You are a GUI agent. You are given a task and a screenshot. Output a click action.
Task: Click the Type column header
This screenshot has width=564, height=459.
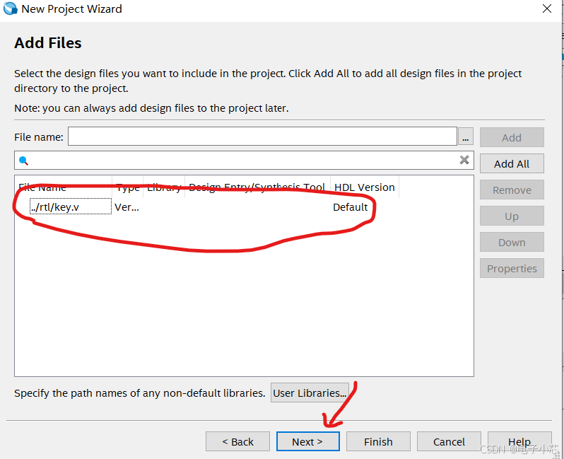click(128, 187)
